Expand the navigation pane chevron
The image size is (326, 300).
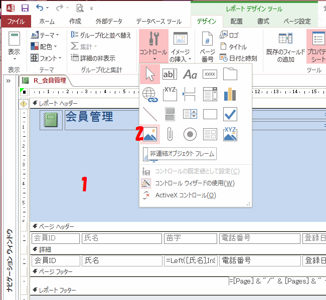click(9, 81)
